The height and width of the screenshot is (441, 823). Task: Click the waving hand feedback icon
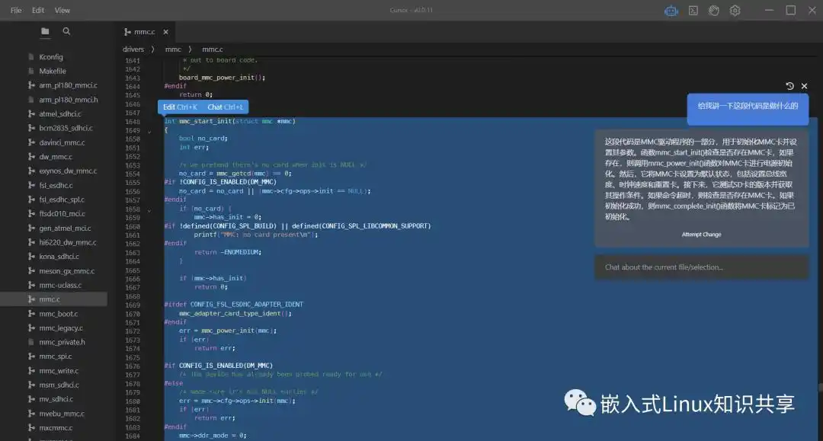[714, 11]
